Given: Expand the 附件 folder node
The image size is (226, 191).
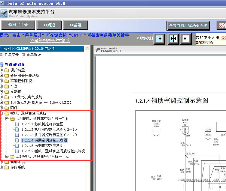Looking at the screenshot, I should (x=1, y=108).
